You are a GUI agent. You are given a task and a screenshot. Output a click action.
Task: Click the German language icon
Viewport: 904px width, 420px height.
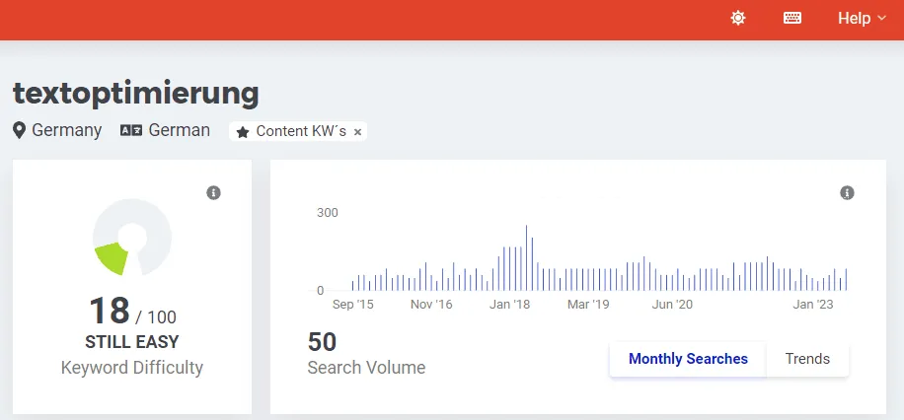pos(131,131)
